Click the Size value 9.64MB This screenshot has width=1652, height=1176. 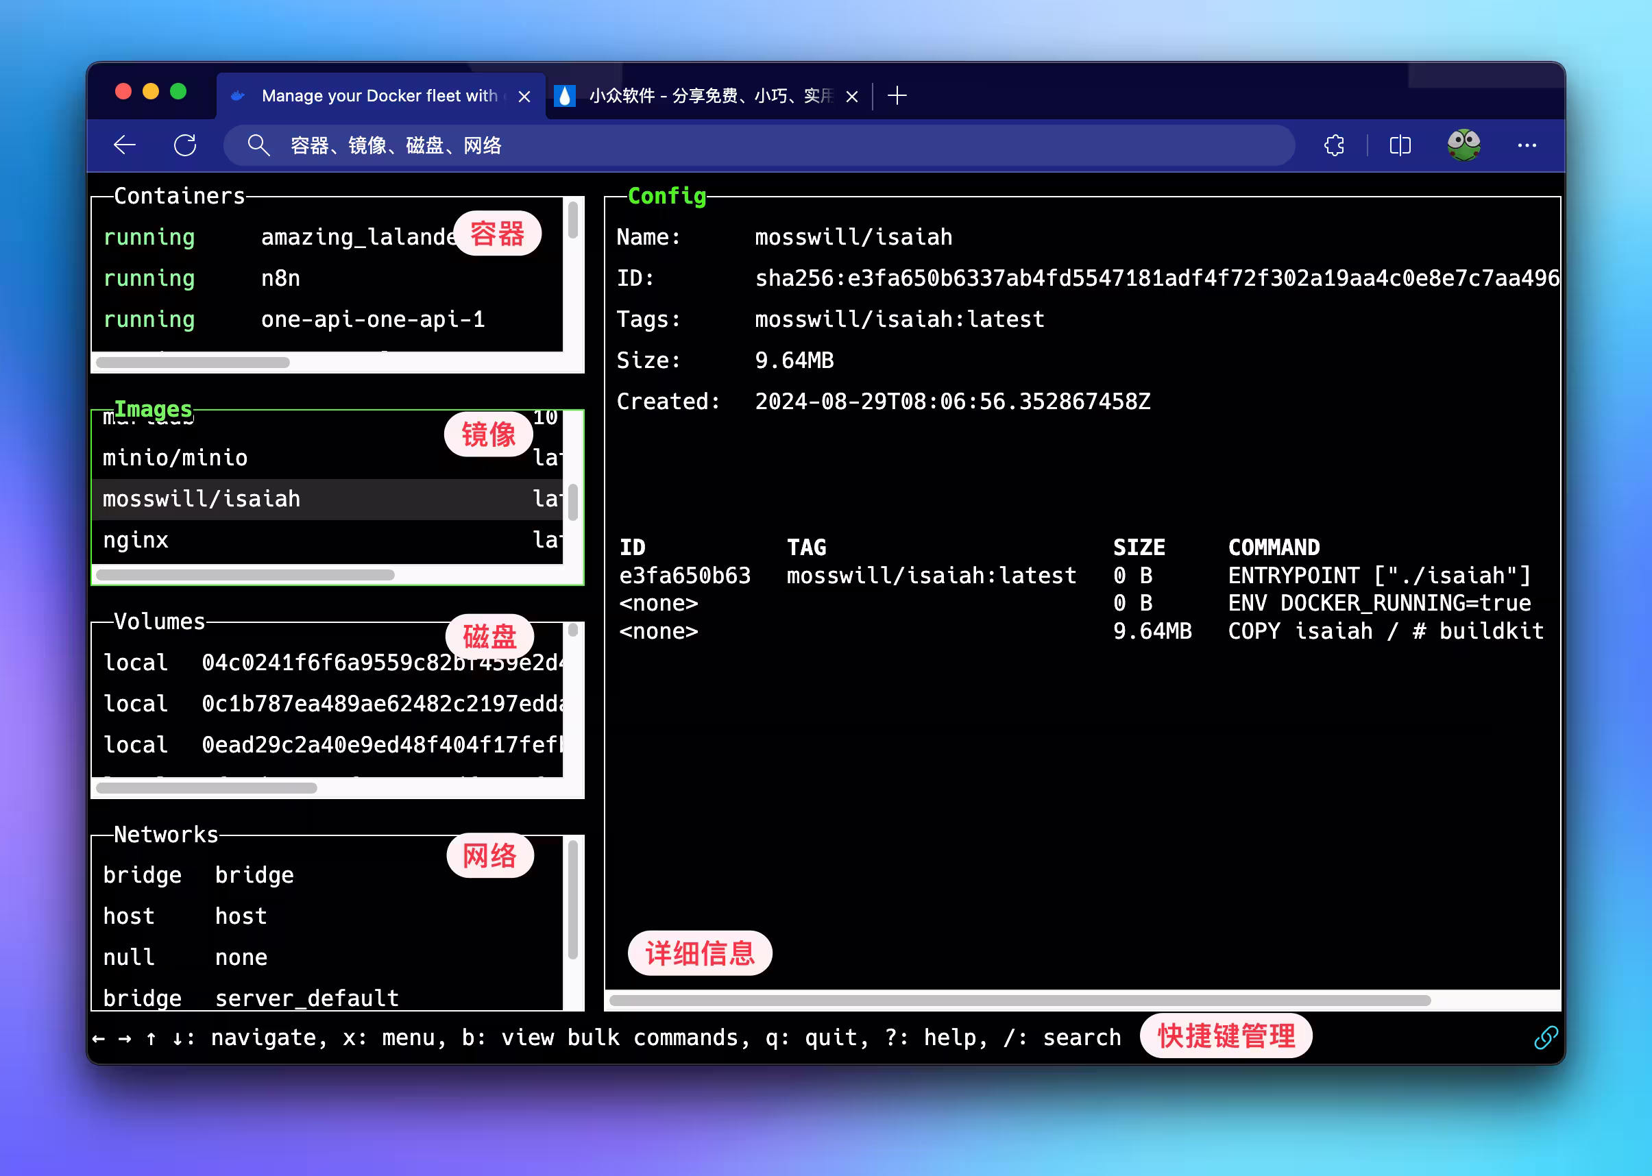pos(794,360)
